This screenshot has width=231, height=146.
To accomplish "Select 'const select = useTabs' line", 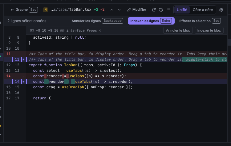I will tap(115, 71).
